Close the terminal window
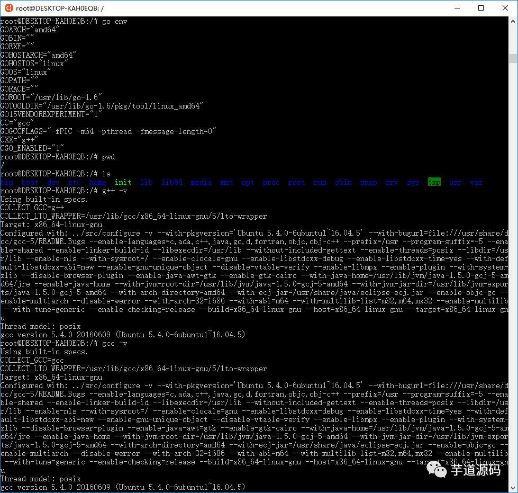This screenshot has height=493, width=518. pos(505,8)
